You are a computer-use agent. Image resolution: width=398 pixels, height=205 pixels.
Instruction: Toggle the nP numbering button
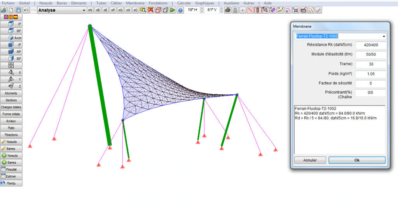[113, 10]
